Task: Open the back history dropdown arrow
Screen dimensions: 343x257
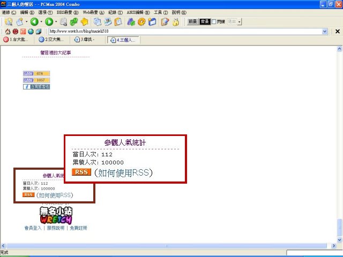Action: click(x=41, y=21)
